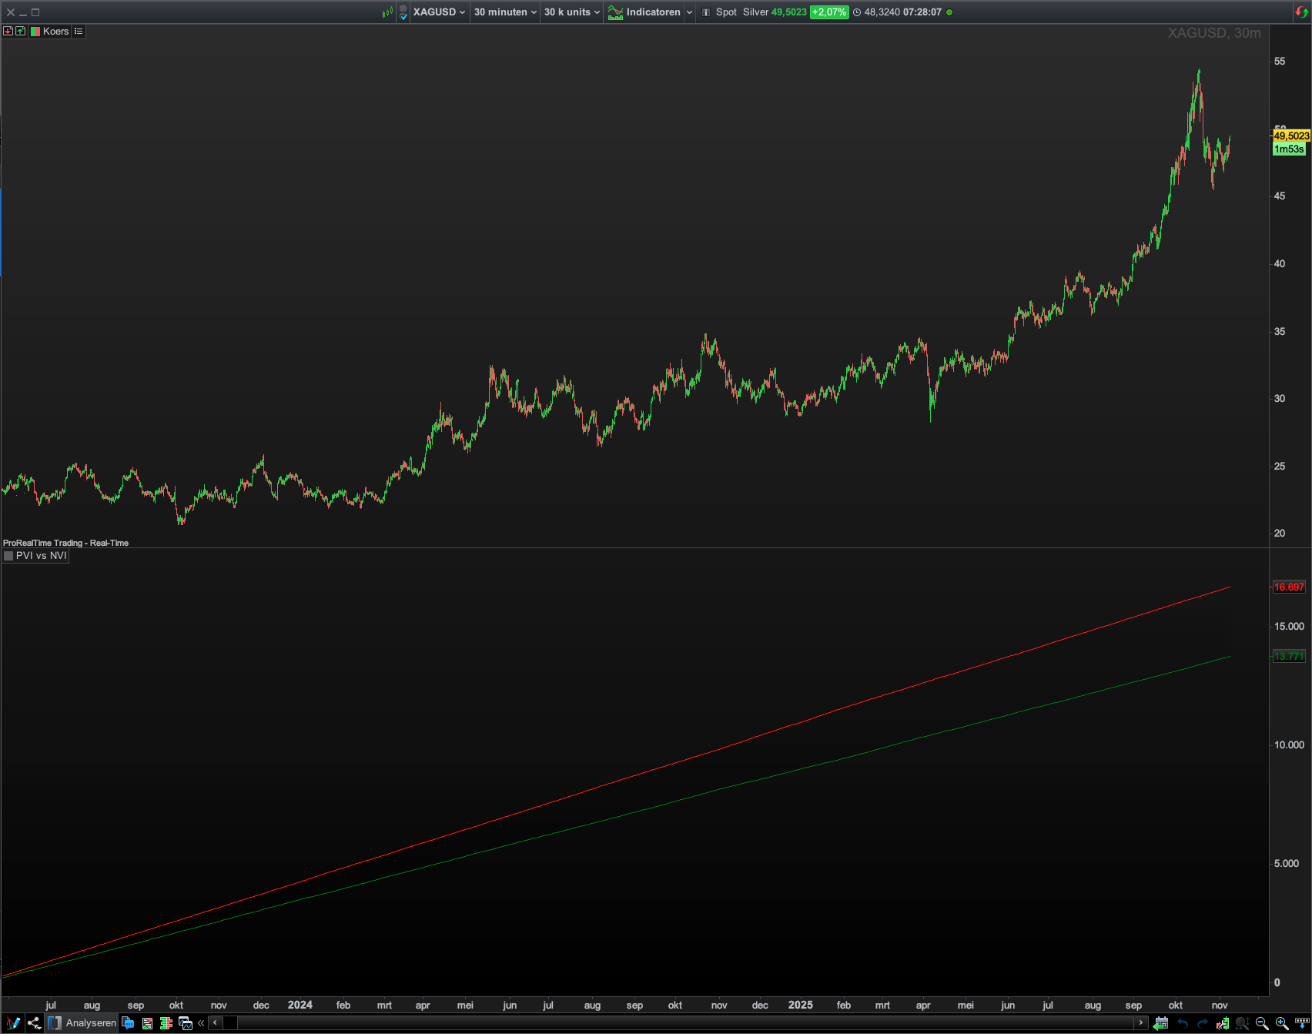Zoom in with the plus magnifier
The height and width of the screenshot is (1034, 1312).
coord(1282,1023)
